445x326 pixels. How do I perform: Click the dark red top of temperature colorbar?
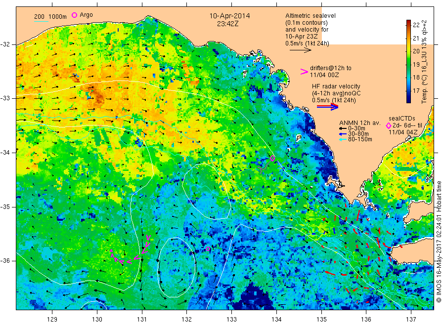(x=408, y=22)
